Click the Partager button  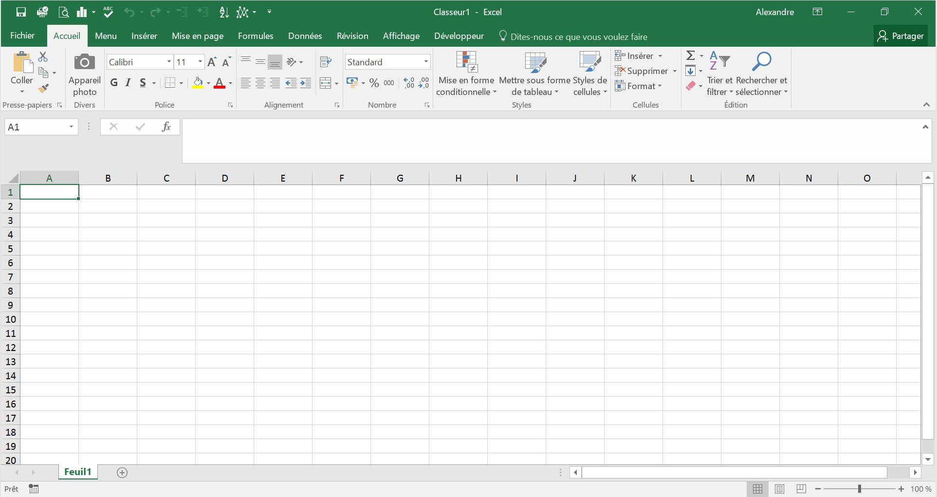[x=900, y=36]
